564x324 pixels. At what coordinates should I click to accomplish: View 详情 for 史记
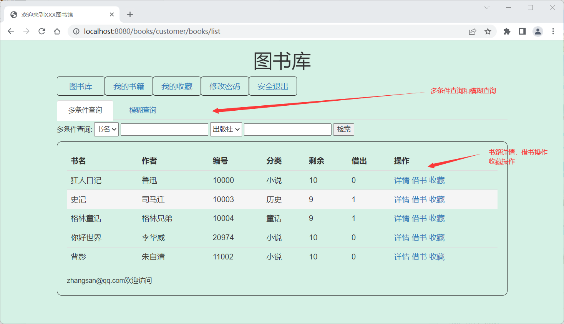(401, 199)
